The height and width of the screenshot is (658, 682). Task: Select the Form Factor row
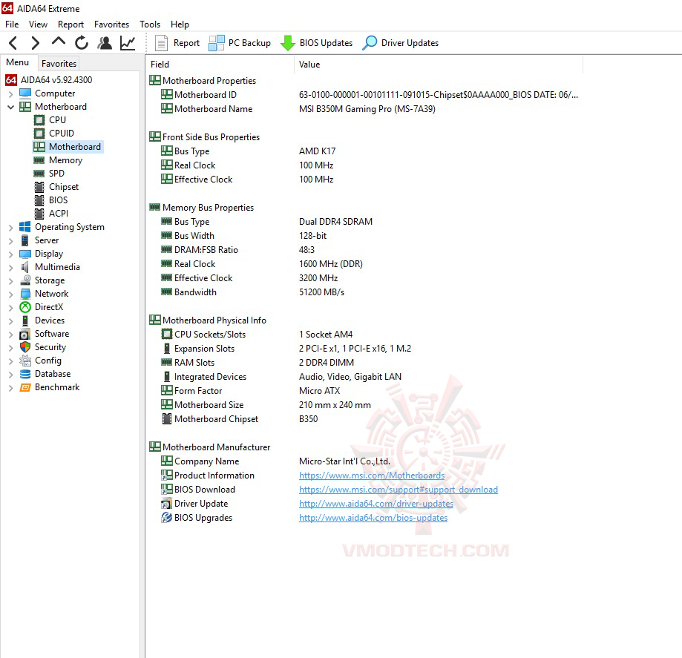(365, 390)
